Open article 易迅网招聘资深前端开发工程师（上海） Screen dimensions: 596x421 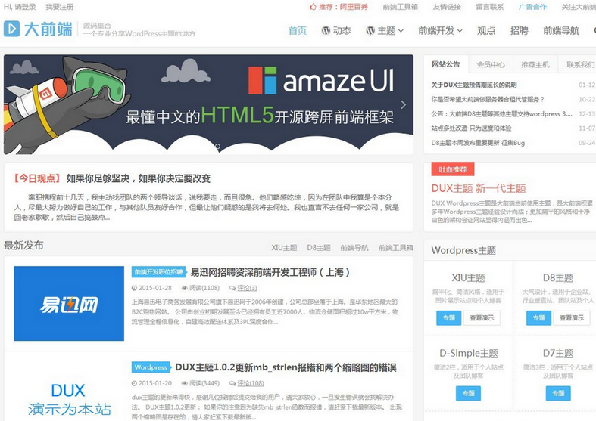point(270,272)
